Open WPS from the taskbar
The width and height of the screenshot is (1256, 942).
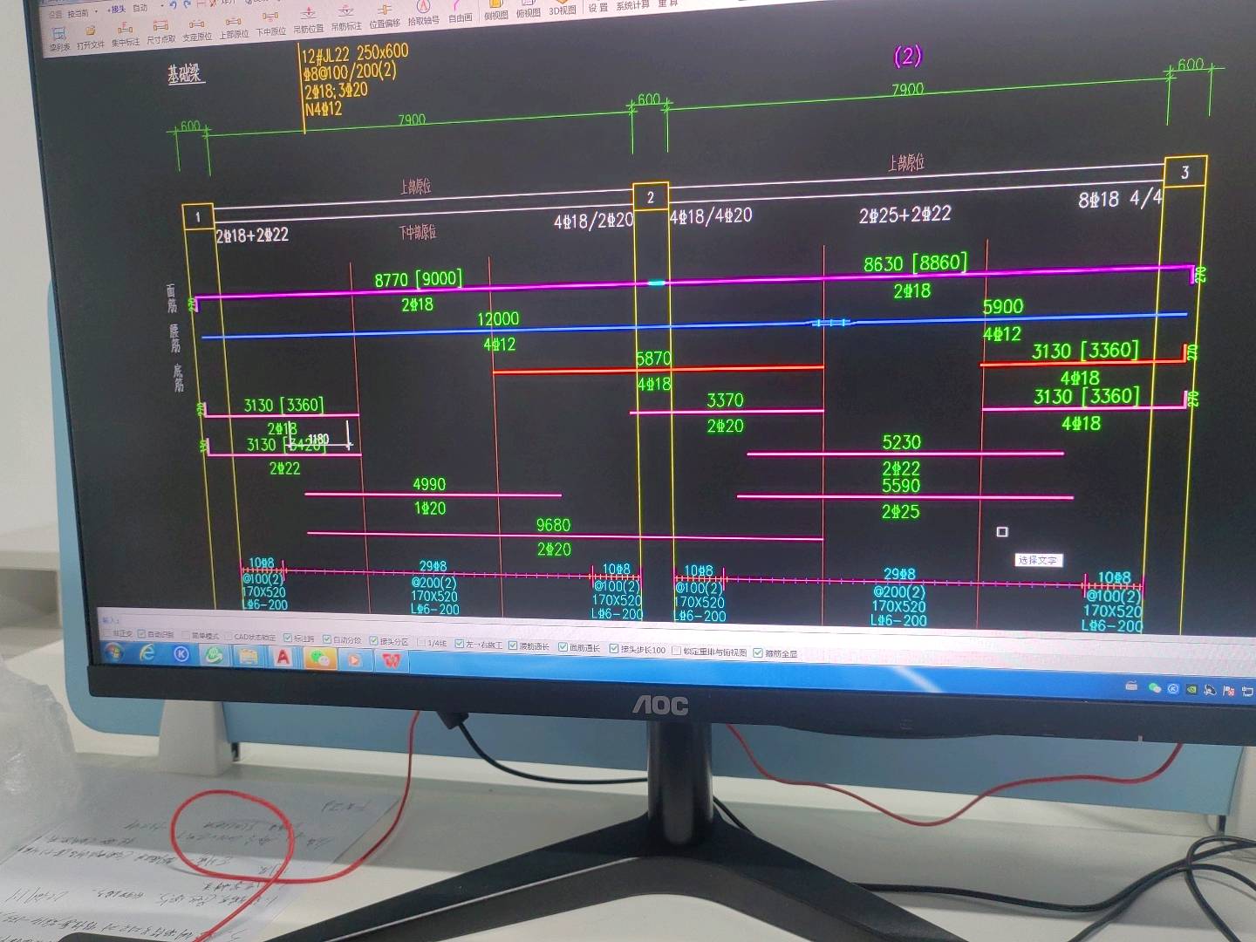click(390, 661)
